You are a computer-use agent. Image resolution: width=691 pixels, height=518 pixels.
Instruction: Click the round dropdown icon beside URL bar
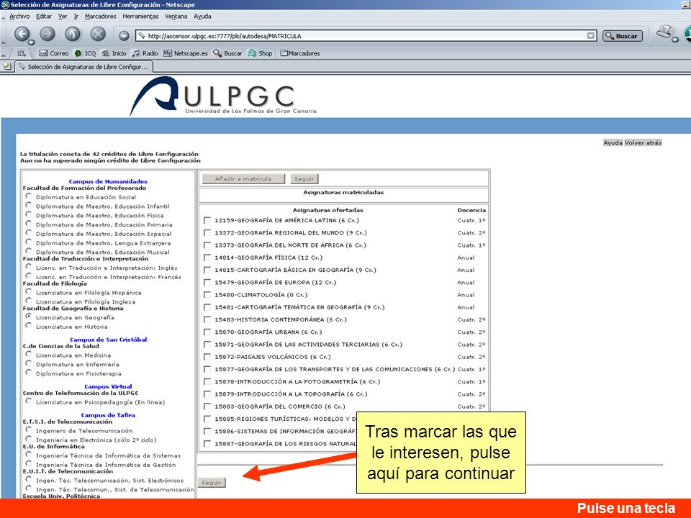(x=124, y=36)
